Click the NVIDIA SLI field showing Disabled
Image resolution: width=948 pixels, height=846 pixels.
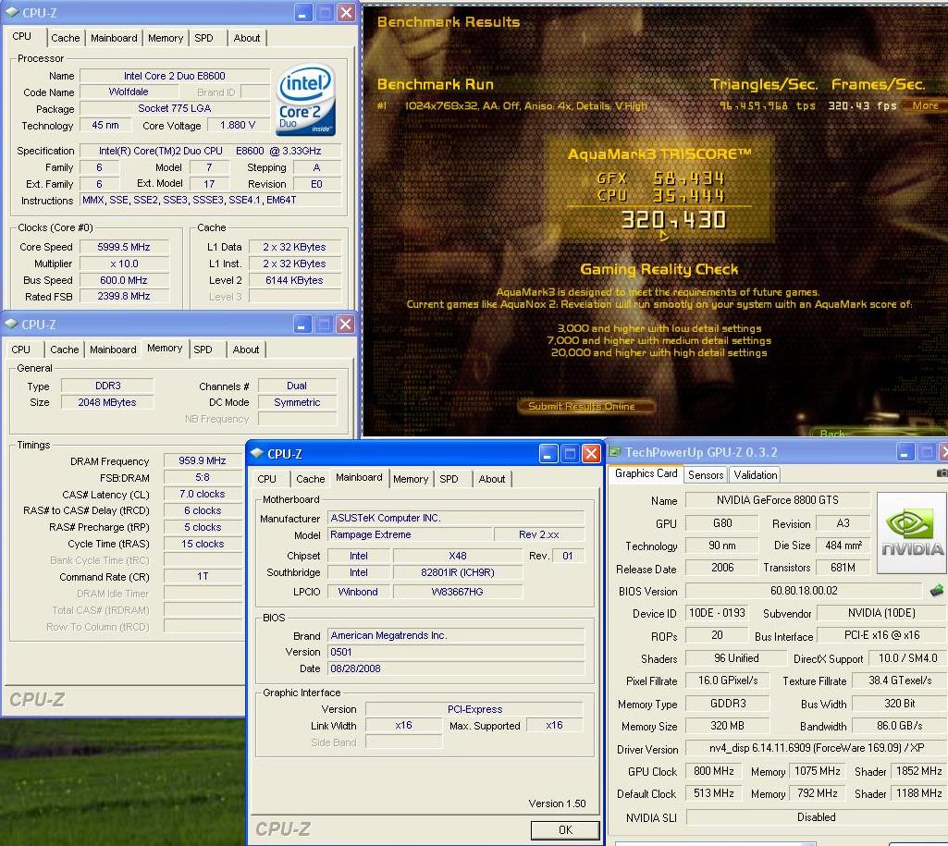(816, 817)
